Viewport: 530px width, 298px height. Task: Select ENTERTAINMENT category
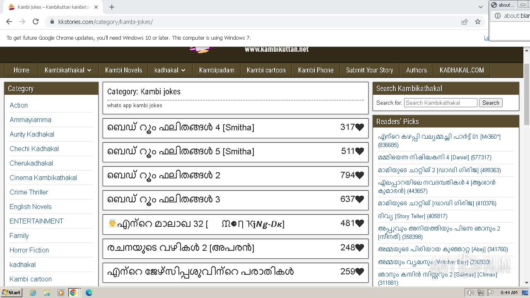click(36, 221)
